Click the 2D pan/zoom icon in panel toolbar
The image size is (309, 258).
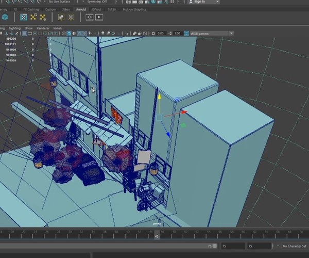(x=11, y=34)
